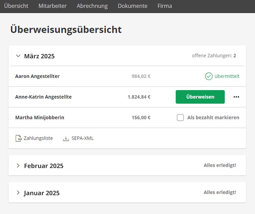The height and width of the screenshot is (214, 255).
Task: Click the SEPA-XML download icon
Action: pos(66,138)
